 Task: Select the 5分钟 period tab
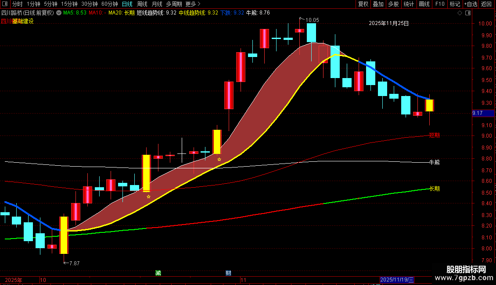point(50,4)
